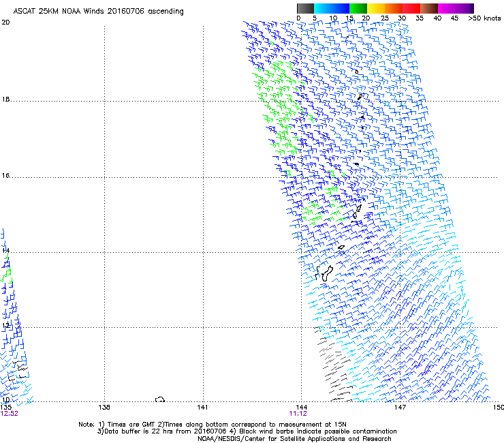The width and height of the screenshot is (504, 443).
Task: Click the 'Data buffer is 22 hrs' note line
Action: (247, 431)
